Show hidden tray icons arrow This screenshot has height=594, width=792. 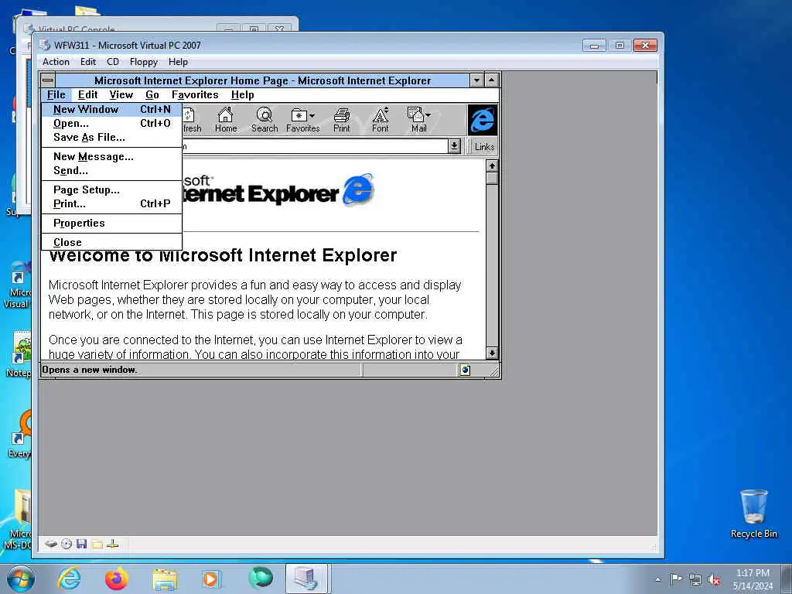tap(657, 579)
